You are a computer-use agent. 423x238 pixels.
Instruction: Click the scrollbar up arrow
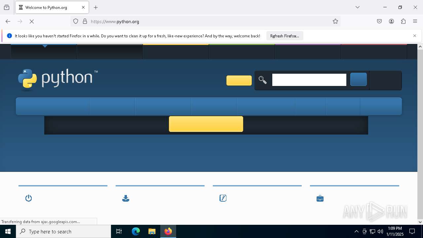(x=420, y=47)
